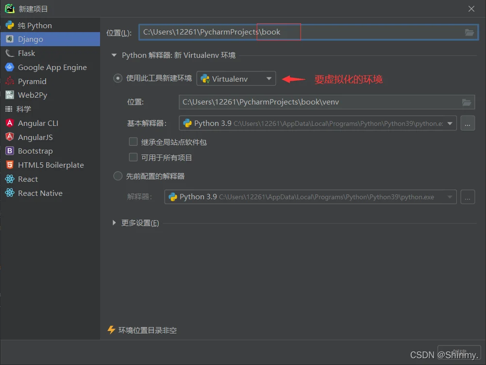Click the PyCharm logo in title bar
Screen dimensions: 486x365
tap(10, 9)
